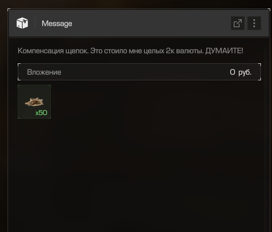The width and height of the screenshot is (272, 232).
Task: Click the 0 руб. price value
Action: (x=240, y=72)
